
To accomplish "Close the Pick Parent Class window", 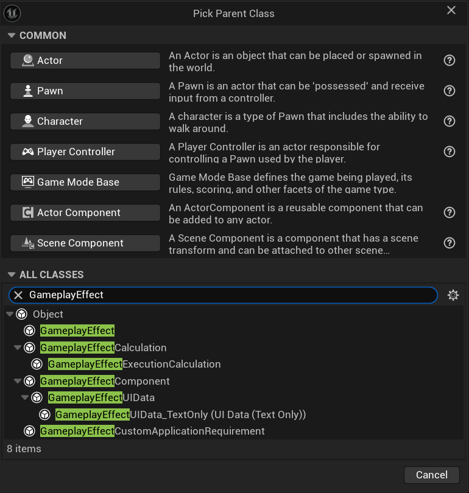I will pyautogui.click(x=451, y=10).
